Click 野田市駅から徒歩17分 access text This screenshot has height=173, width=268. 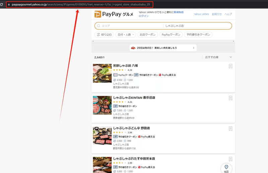coord(124,149)
